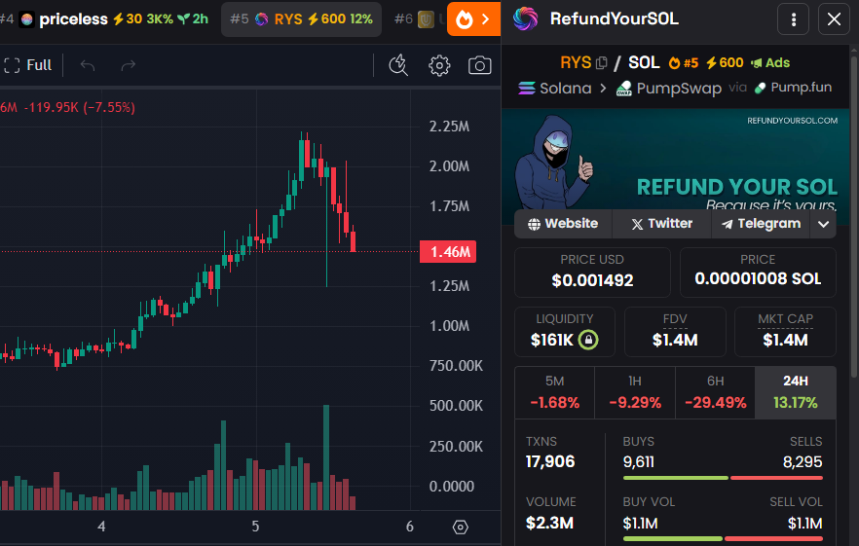This screenshot has height=546, width=859.
Task: Click the Pump.fun link
Action: pyautogui.click(x=793, y=88)
